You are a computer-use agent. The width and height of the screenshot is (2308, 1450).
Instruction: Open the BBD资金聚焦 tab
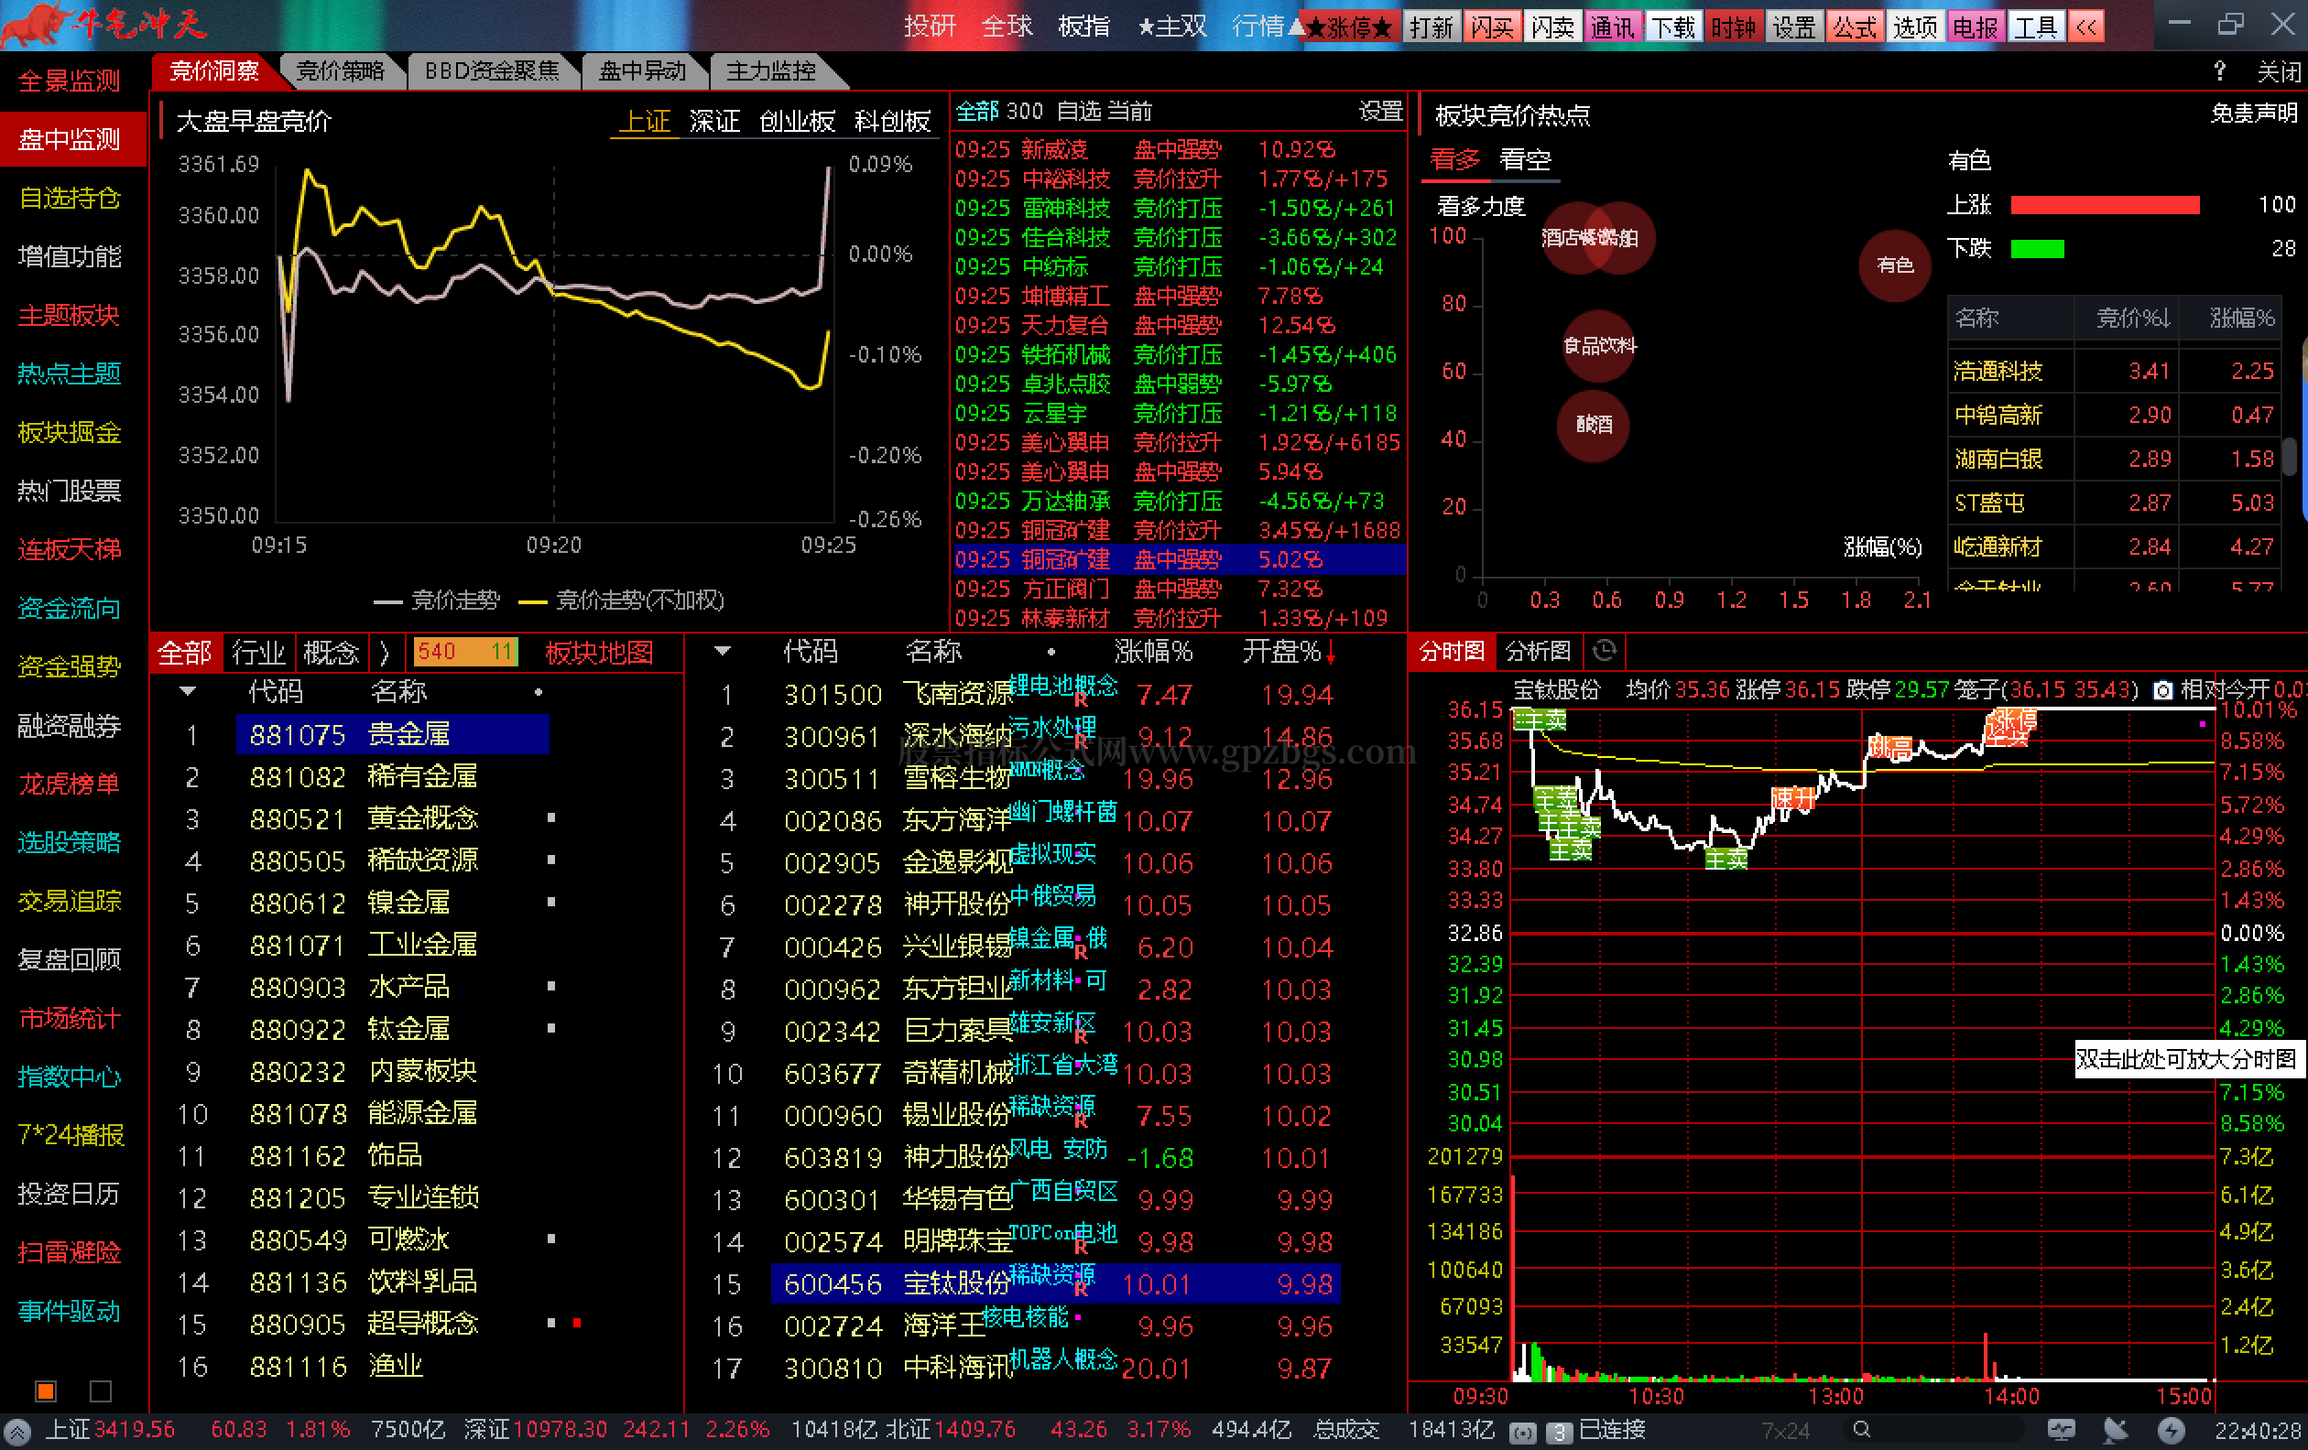click(x=492, y=70)
